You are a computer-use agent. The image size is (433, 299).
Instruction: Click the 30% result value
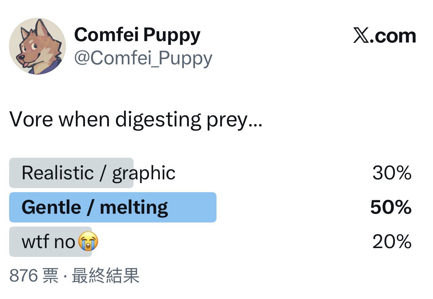(x=392, y=173)
